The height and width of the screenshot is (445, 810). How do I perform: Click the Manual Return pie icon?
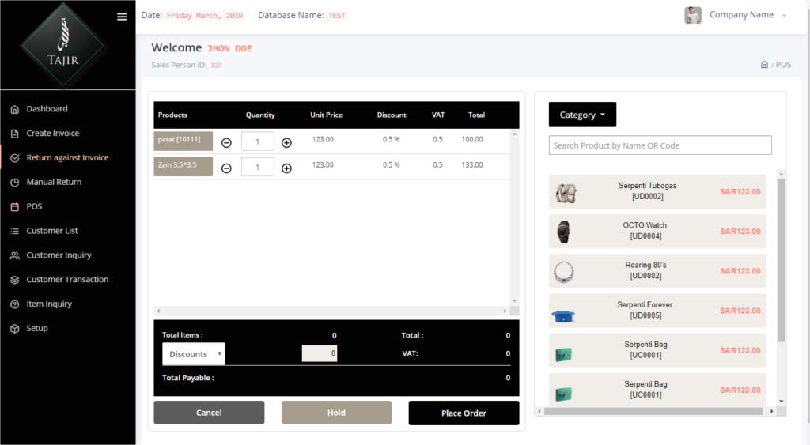tap(14, 182)
